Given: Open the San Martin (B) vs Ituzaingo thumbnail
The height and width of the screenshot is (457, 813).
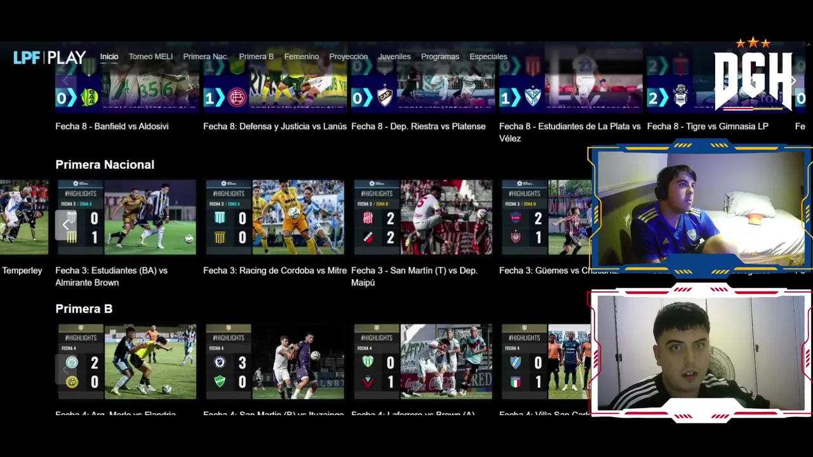Looking at the screenshot, I should [x=275, y=362].
